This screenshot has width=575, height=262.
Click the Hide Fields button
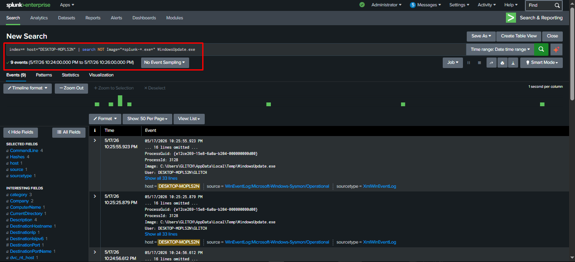(21, 132)
